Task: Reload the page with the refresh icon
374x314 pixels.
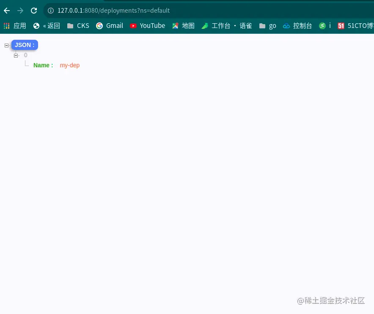Action: [34, 11]
